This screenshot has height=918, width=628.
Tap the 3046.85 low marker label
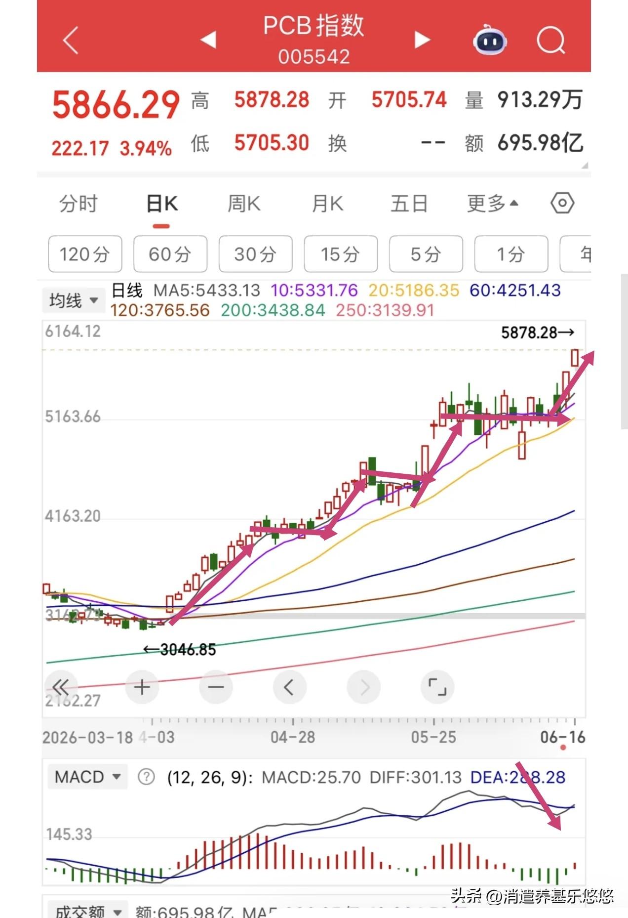(180, 649)
